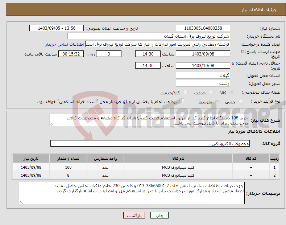Image resolution: width=286 pixels, height=225 pixels.
Task: Click the جزئیات اطلاعات نیاز header title
Action: pos(259,10)
